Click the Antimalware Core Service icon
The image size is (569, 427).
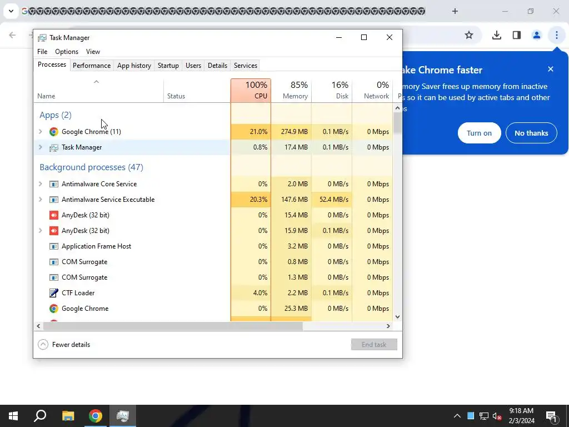[54, 184]
